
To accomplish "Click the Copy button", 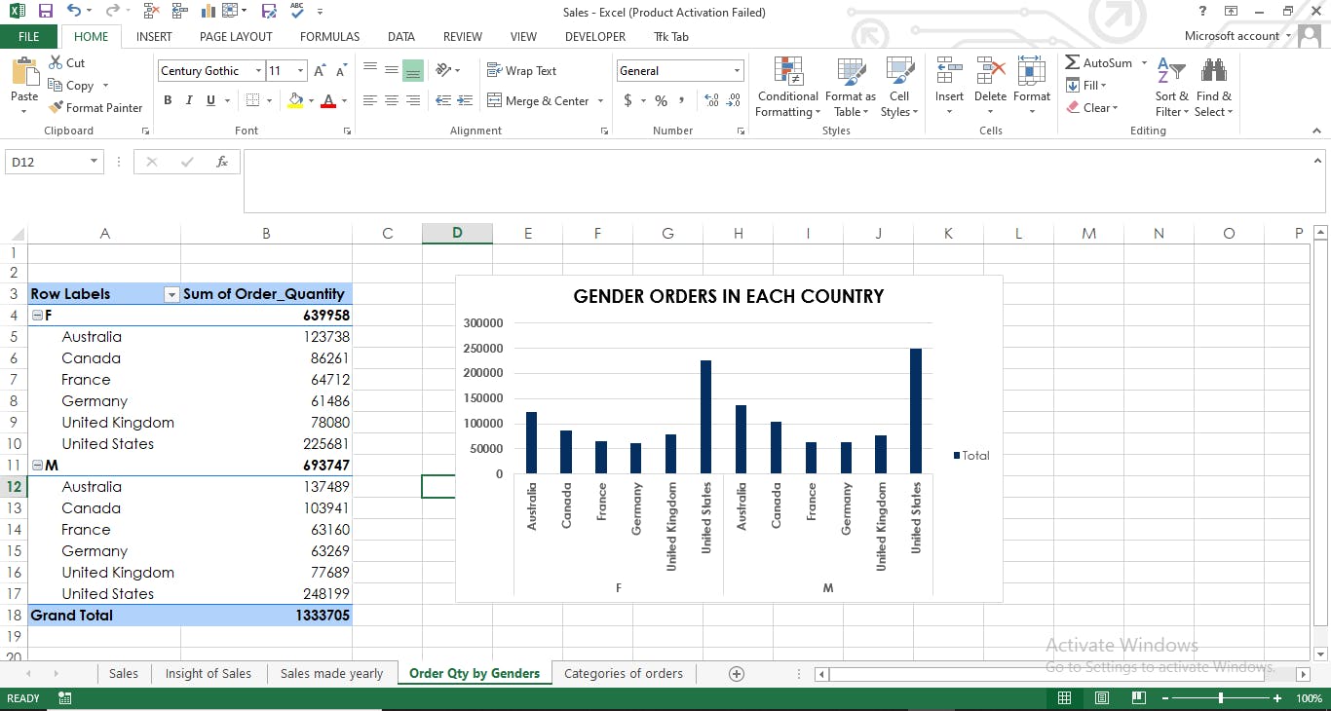I will click(x=71, y=86).
